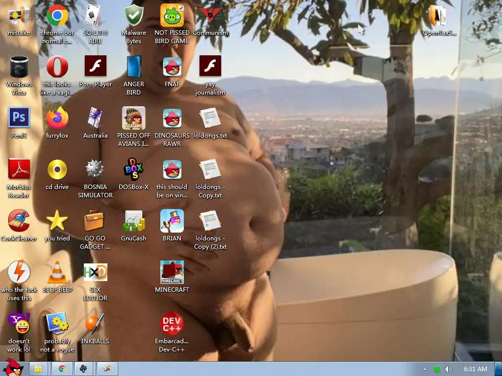The image size is (502, 376).
Task: Open the 'SO LIT!!! AIRE' solitaire icon
Action: point(95,24)
